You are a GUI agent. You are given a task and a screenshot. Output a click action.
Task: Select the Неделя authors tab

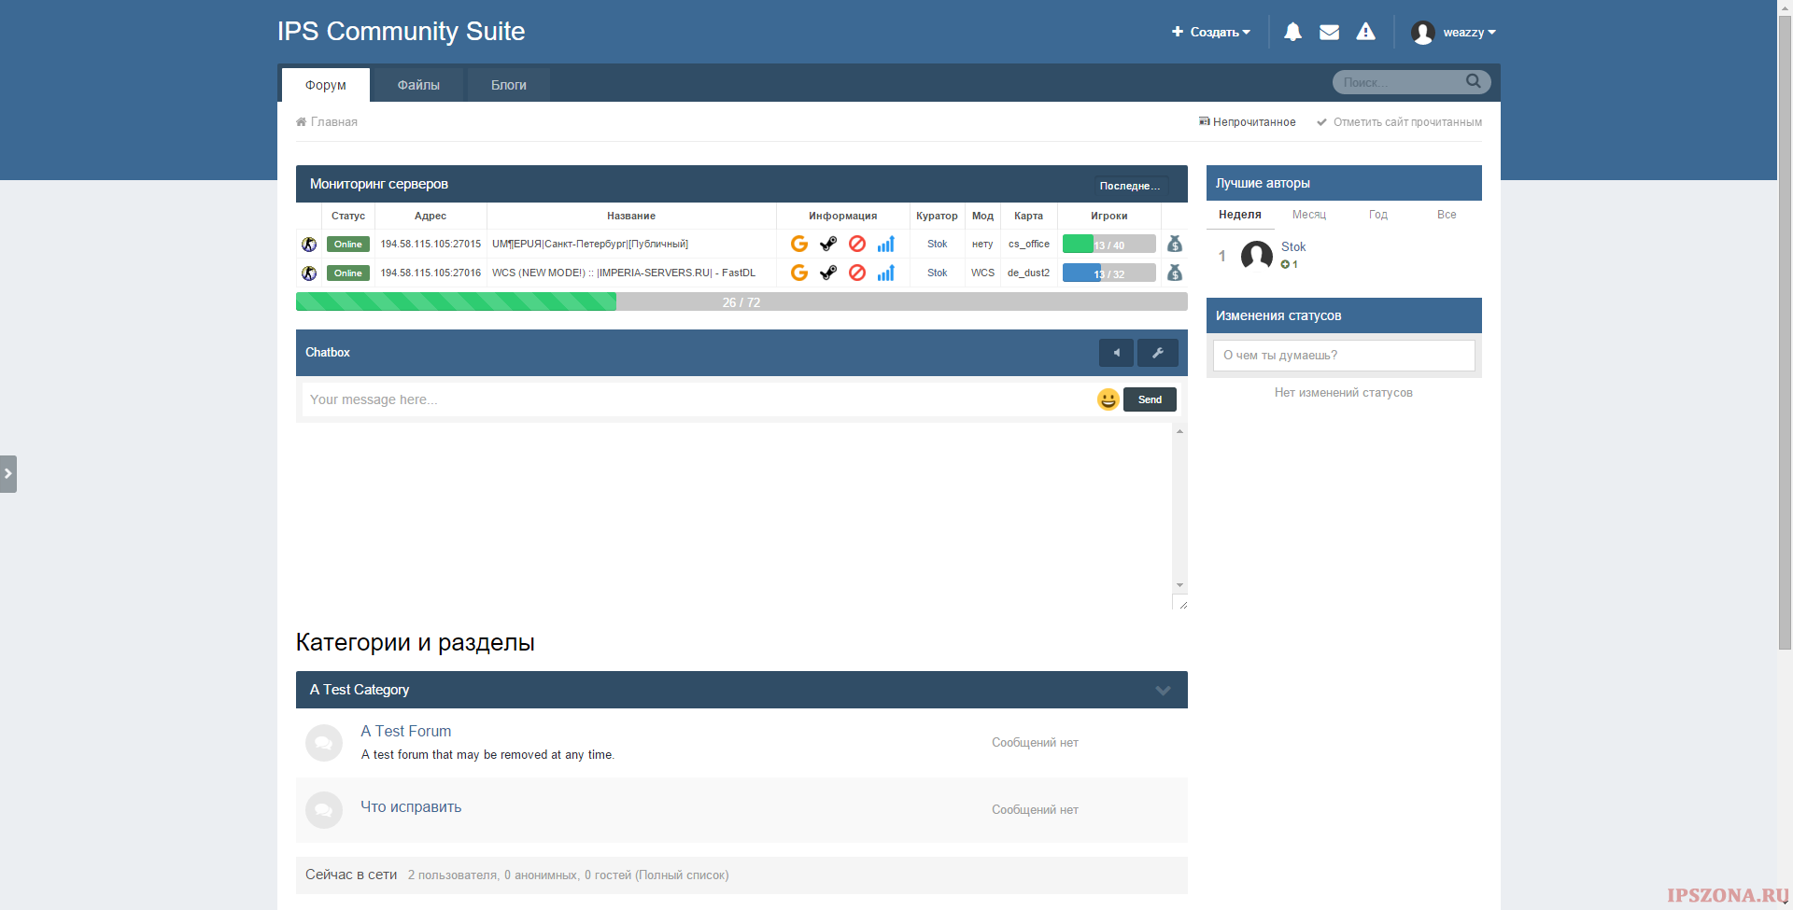pyautogui.click(x=1240, y=215)
